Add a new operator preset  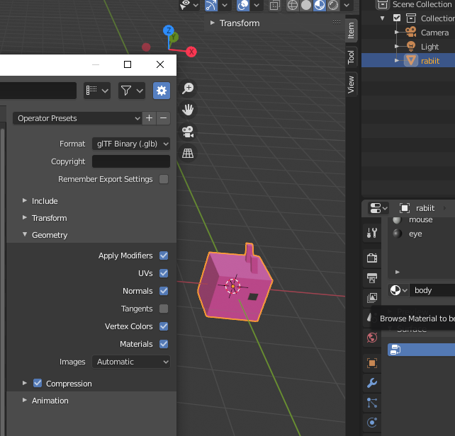click(149, 118)
